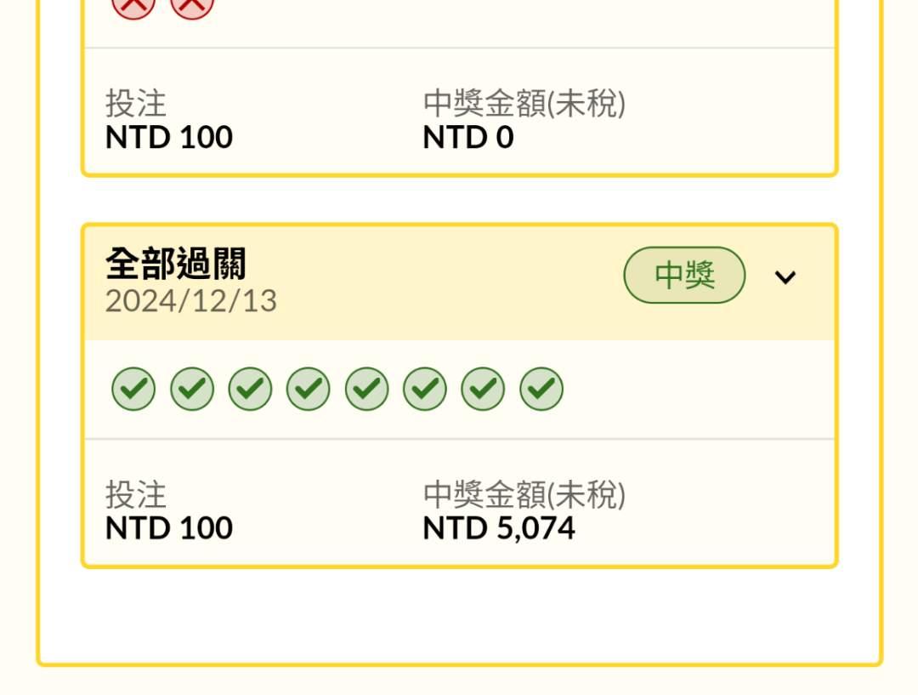Click the 中獎 status badge
Screen dimensions: 918x695
point(684,276)
